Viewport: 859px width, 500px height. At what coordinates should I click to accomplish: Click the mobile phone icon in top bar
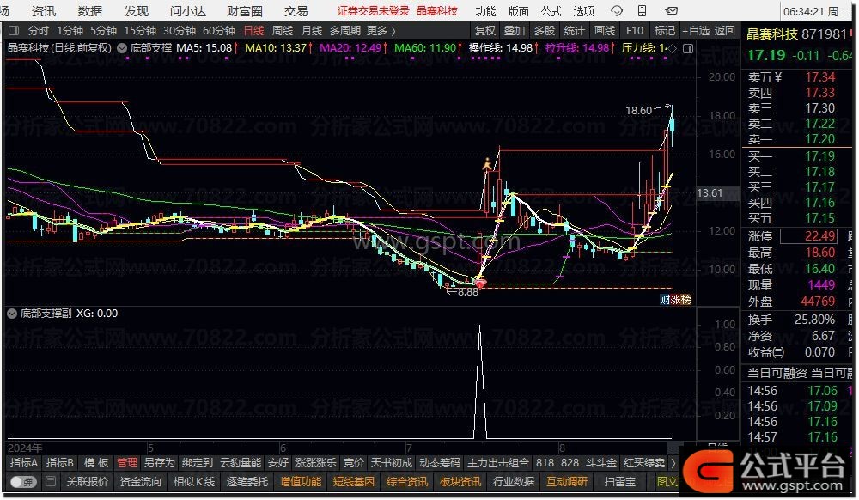pyautogui.click(x=642, y=11)
